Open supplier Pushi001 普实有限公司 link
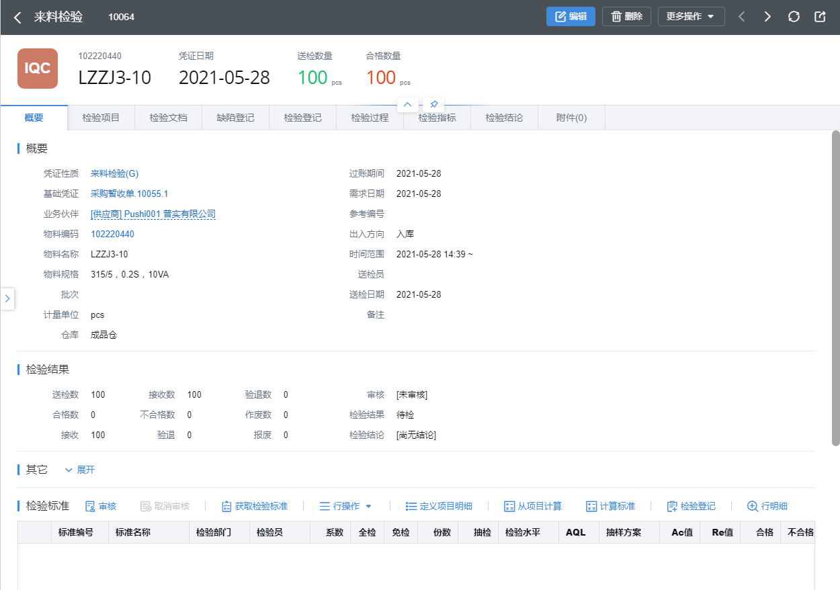Image resolution: width=840 pixels, height=590 pixels. (153, 214)
